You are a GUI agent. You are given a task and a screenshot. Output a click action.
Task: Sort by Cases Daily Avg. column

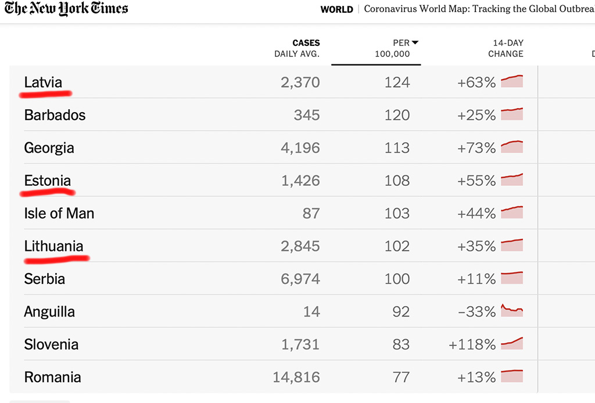(x=297, y=48)
